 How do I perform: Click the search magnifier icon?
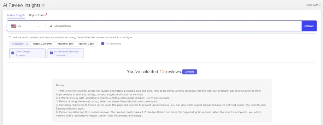[51, 26]
